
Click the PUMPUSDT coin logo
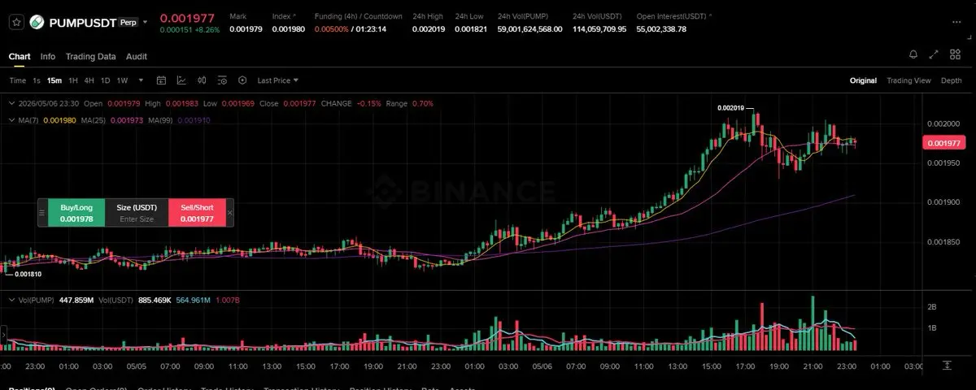click(x=37, y=23)
